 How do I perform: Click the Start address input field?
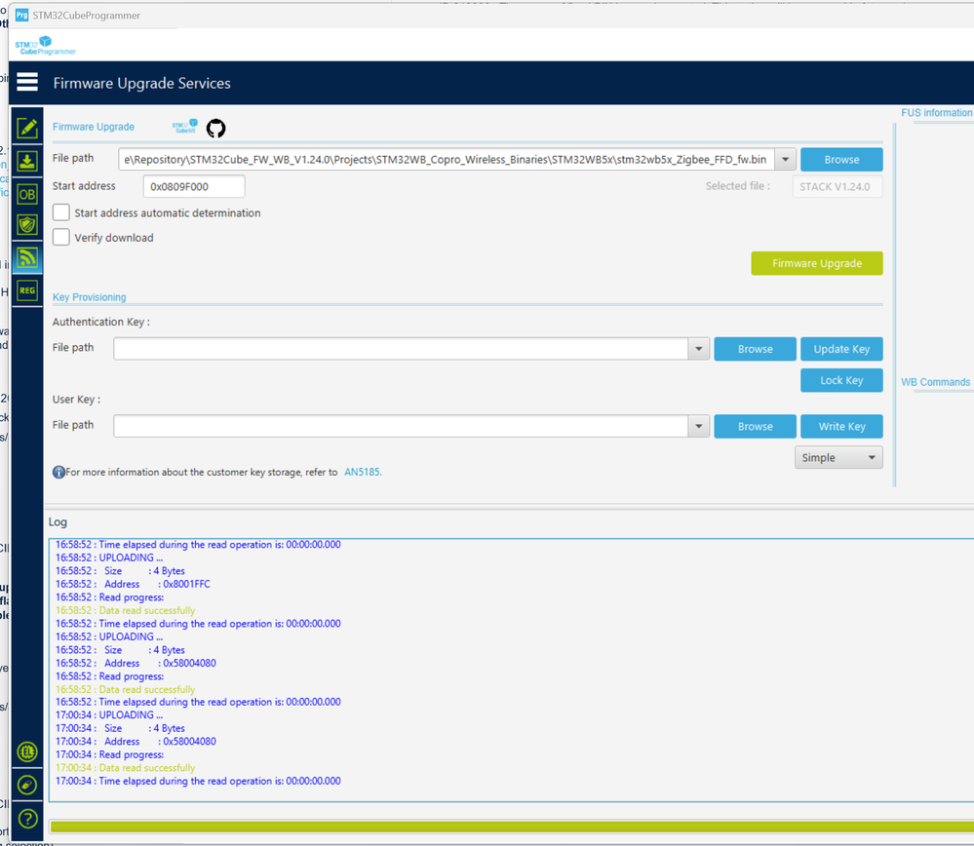click(x=194, y=186)
